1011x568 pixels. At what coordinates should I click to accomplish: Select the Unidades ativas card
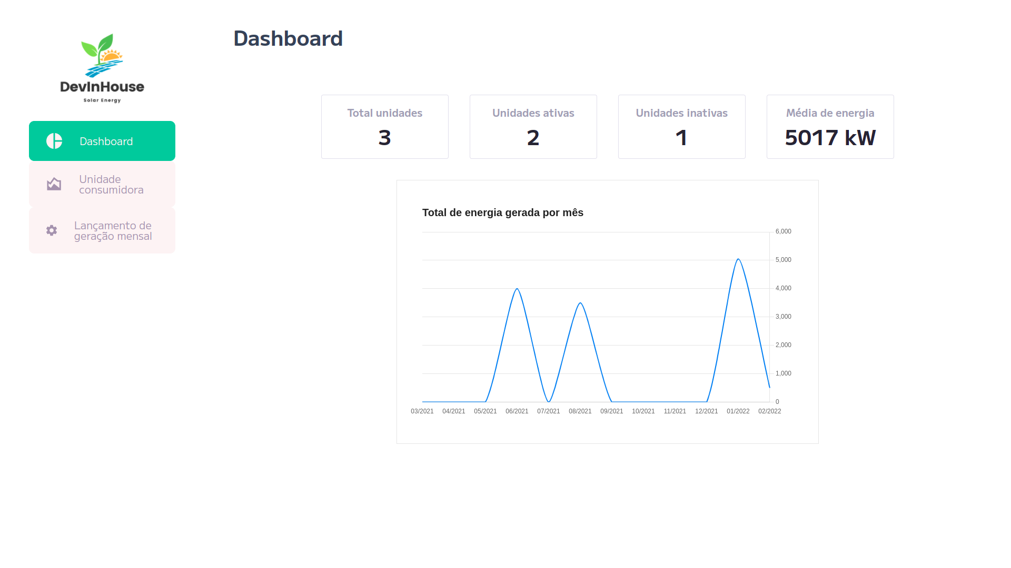click(x=533, y=126)
